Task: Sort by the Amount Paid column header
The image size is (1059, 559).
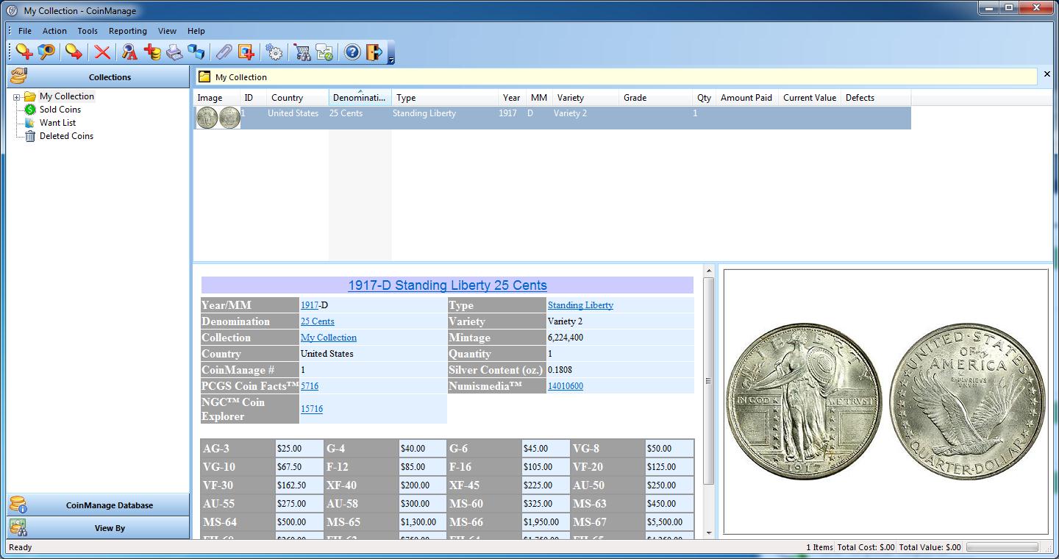Action: 746,98
